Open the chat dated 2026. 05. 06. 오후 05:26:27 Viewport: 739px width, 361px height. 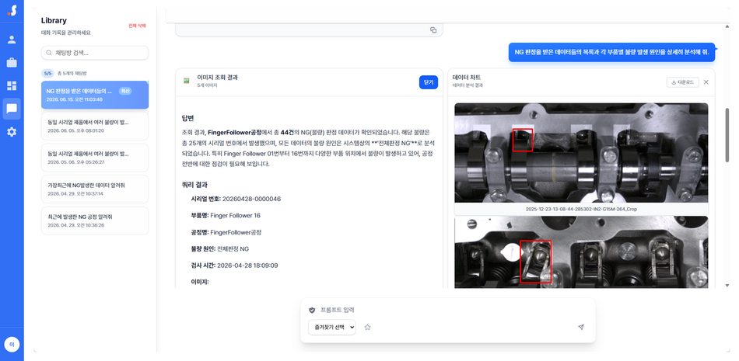pyautogui.click(x=95, y=158)
